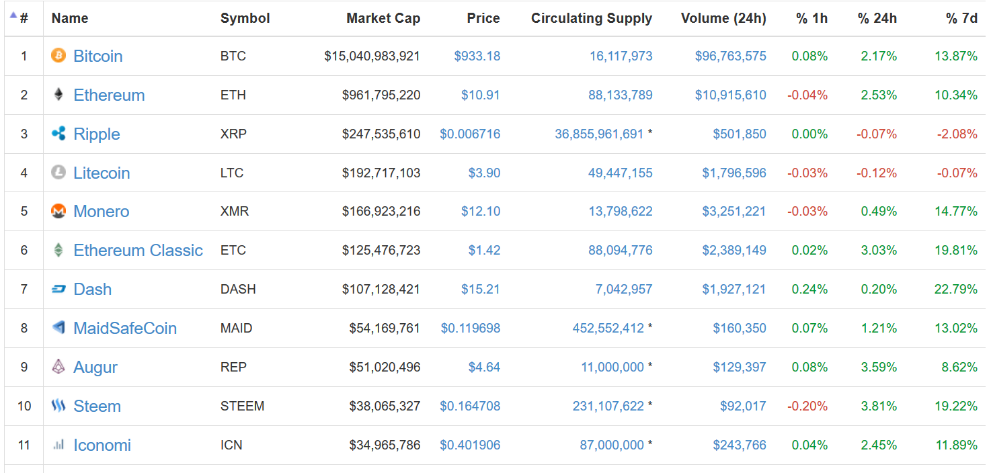Click the MaidSafeCoin logo icon
The height and width of the screenshot is (473, 991).
coord(58,328)
